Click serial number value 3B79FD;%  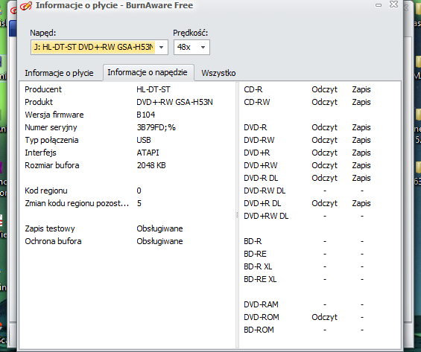click(x=156, y=127)
